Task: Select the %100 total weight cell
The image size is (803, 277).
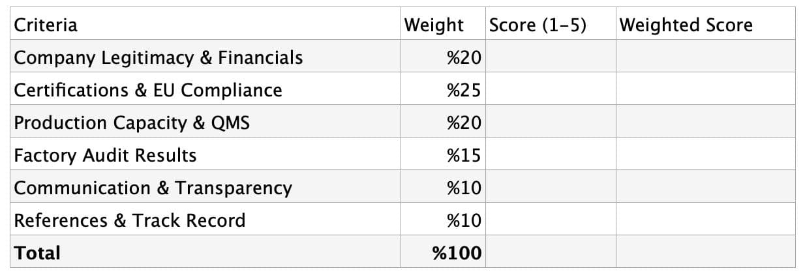Action: click(457, 253)
